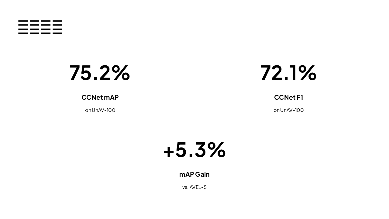Screen dimensions: 389x219
Task: Click the third stacked-lines glyph in the logo
Action: 46,27
